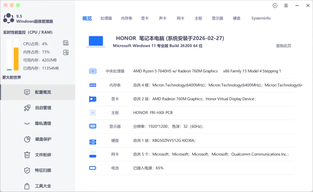Click the 配置概览 chart icon
This screenshot has width=313, height=192.
pos(27,92)
